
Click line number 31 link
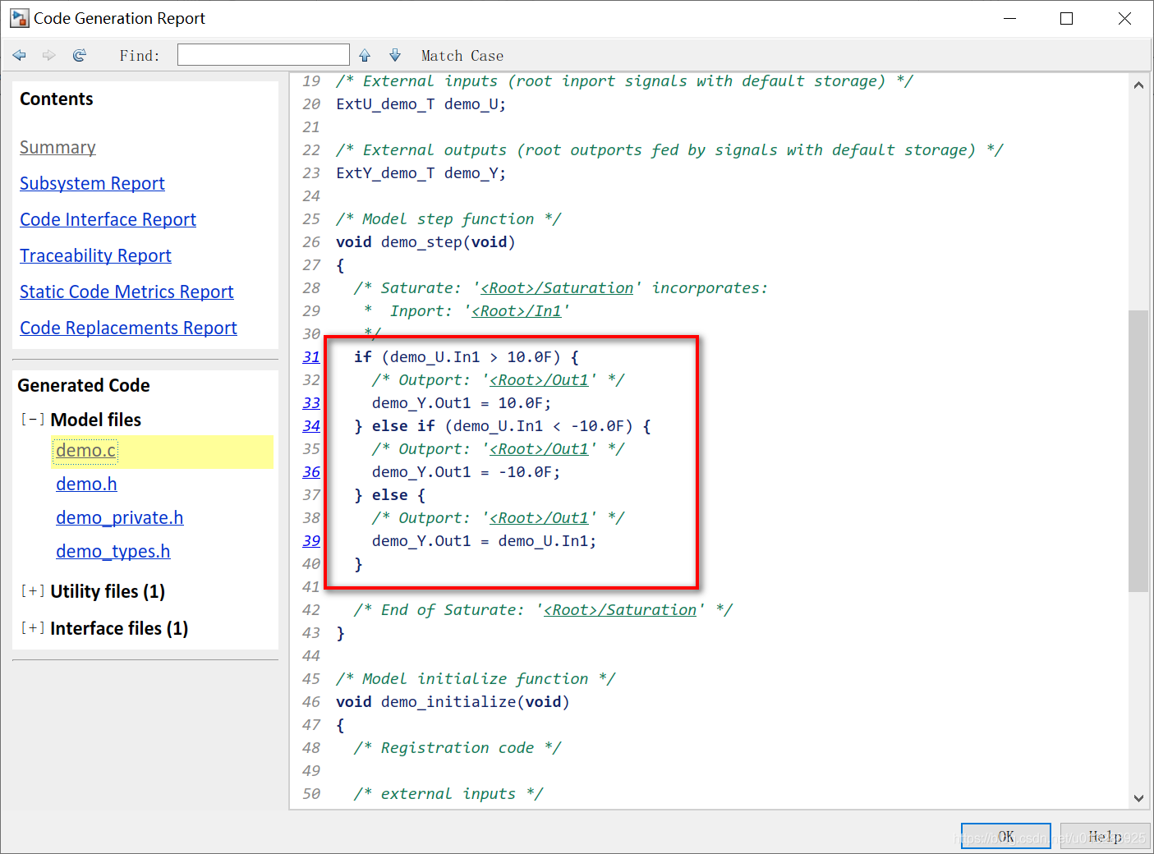(311, 356)
